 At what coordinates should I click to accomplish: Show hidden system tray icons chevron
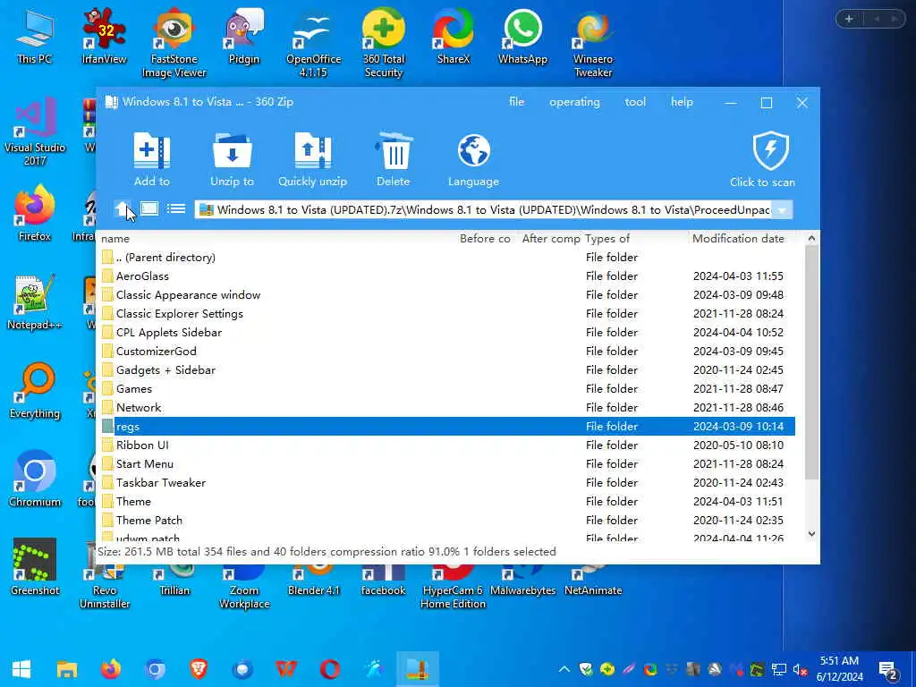[x=564, y=669]
